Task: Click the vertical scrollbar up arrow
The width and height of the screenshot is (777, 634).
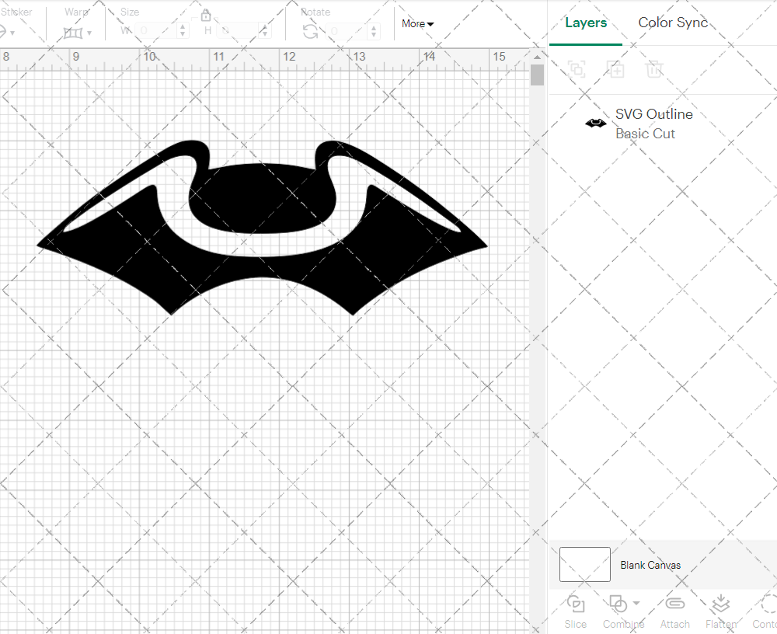Action: [537, 56]
